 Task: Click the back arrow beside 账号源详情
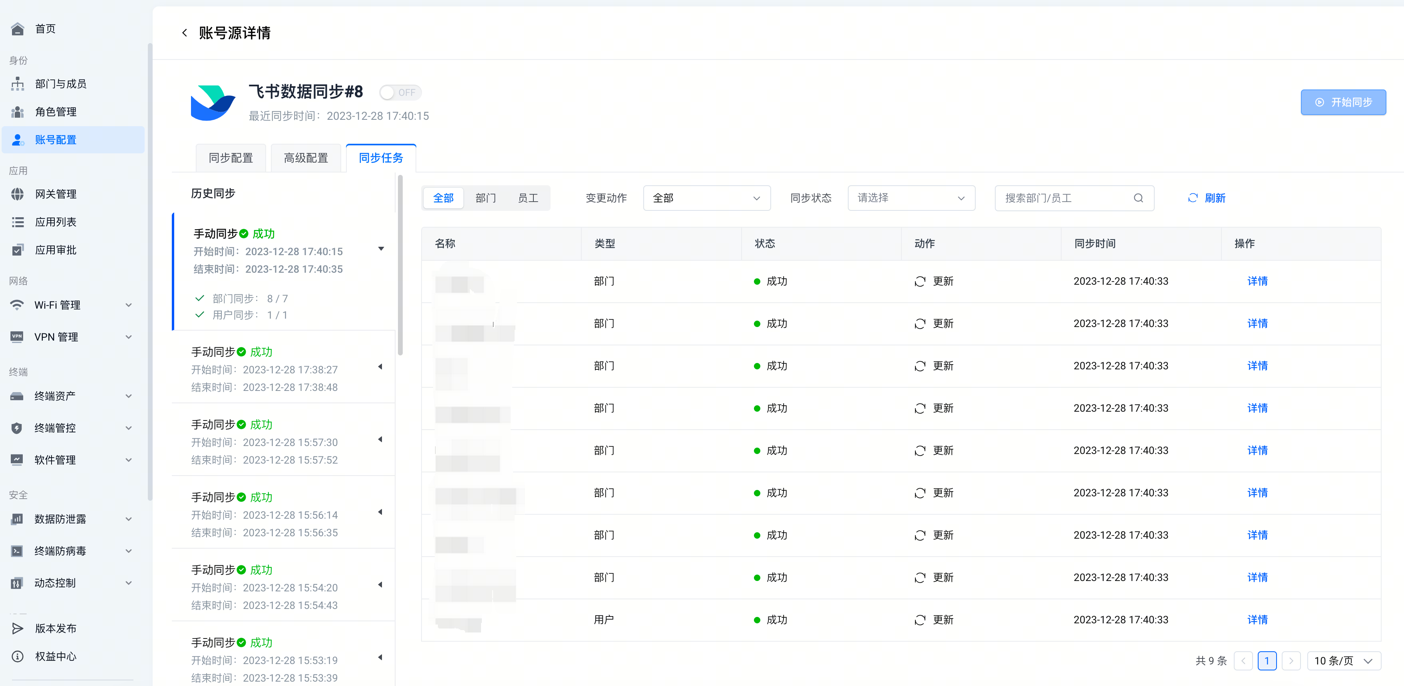pos(185,33)
